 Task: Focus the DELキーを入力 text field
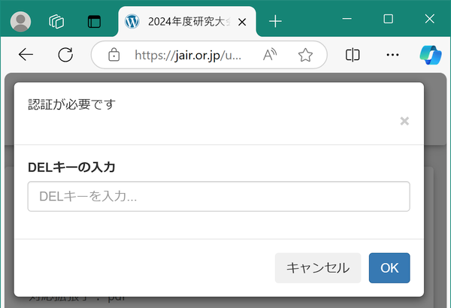[218, 197]
